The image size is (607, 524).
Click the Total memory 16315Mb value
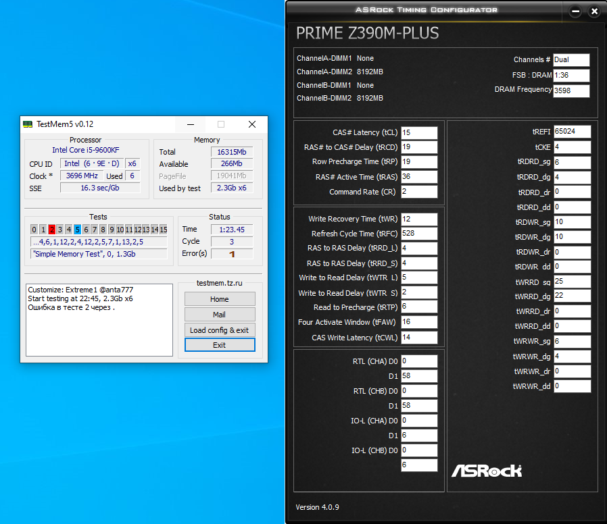(x=231, y=152)
